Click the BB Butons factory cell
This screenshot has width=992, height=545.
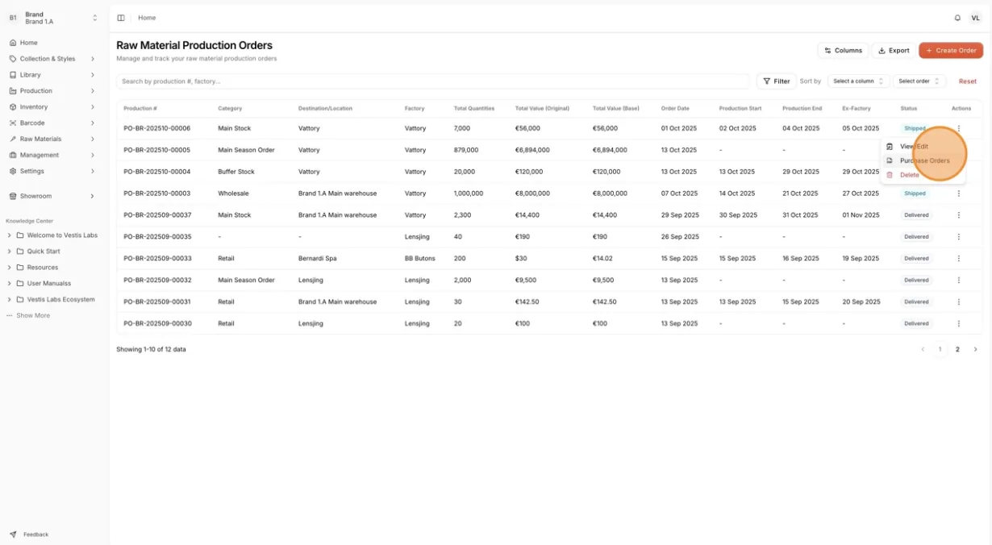point(420,259)
